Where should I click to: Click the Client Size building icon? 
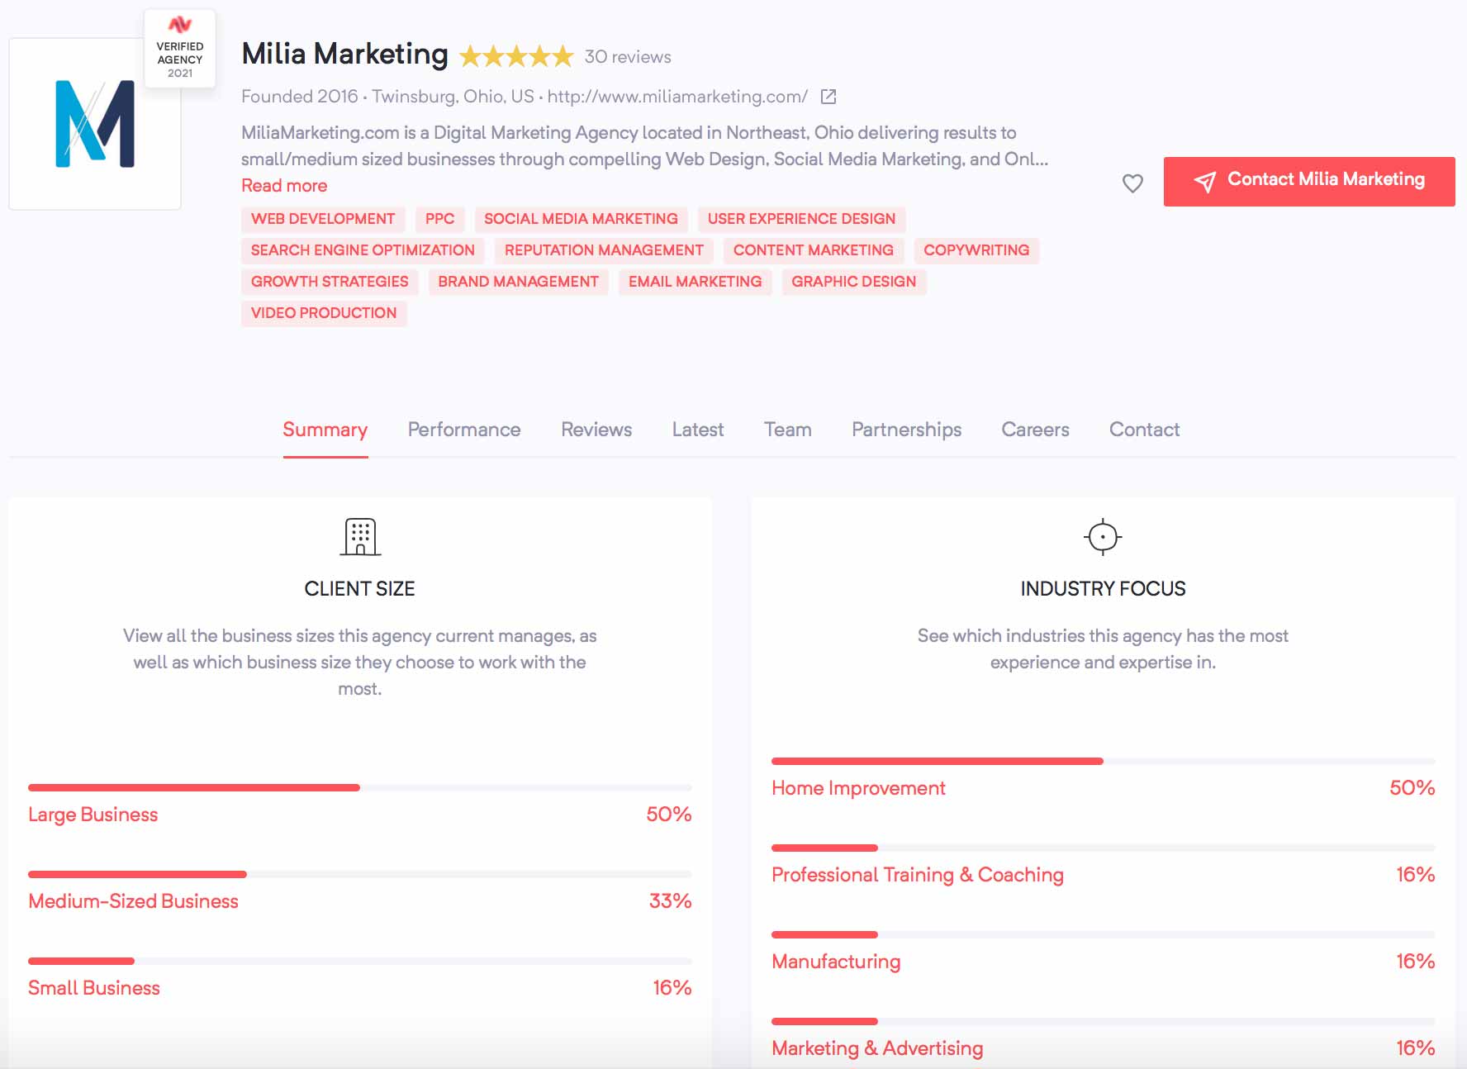click(360, 537)
